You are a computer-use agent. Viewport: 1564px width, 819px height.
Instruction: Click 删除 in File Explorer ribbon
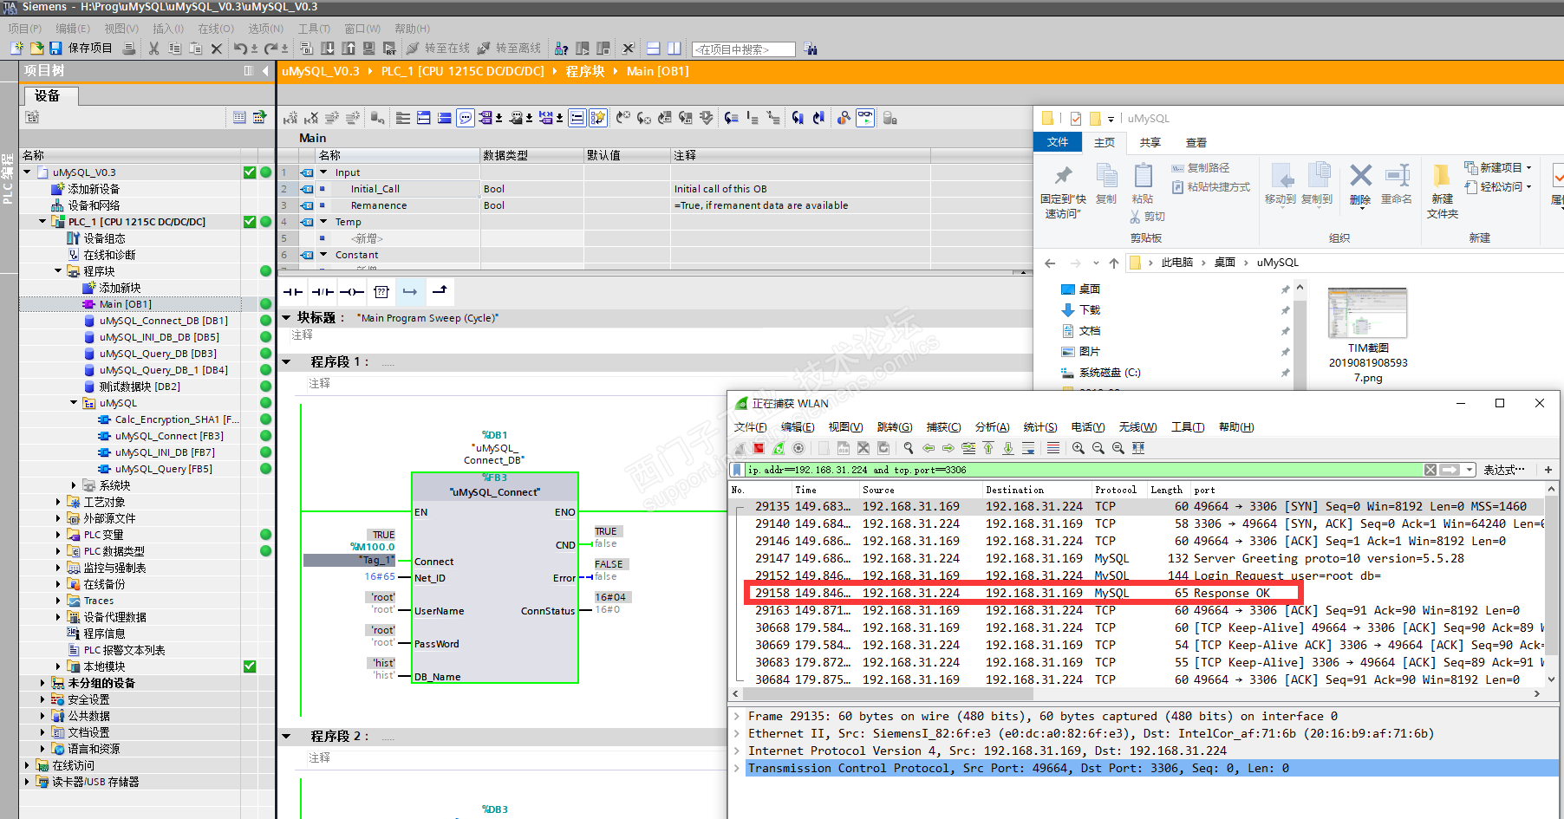point(1360,185)
